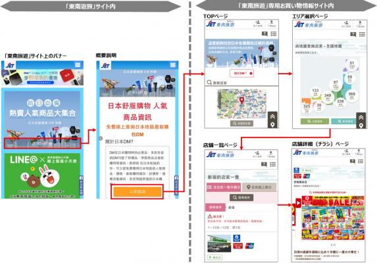Open store photo thumbnail on 店舗一覧ページ
Image resolution: width=377 pixels, height=263 pixels.
219,243
